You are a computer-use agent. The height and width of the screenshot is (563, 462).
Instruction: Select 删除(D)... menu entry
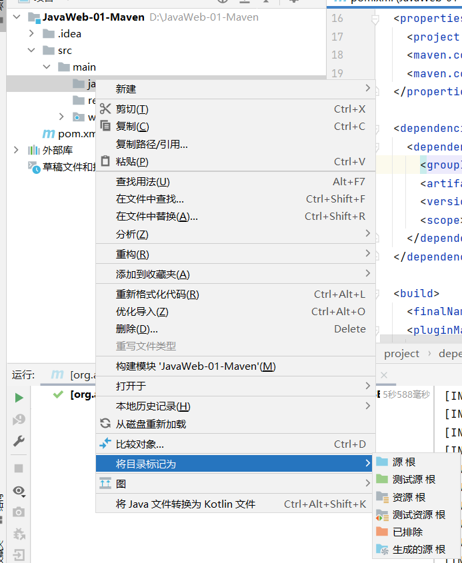[x=236, y=329]
